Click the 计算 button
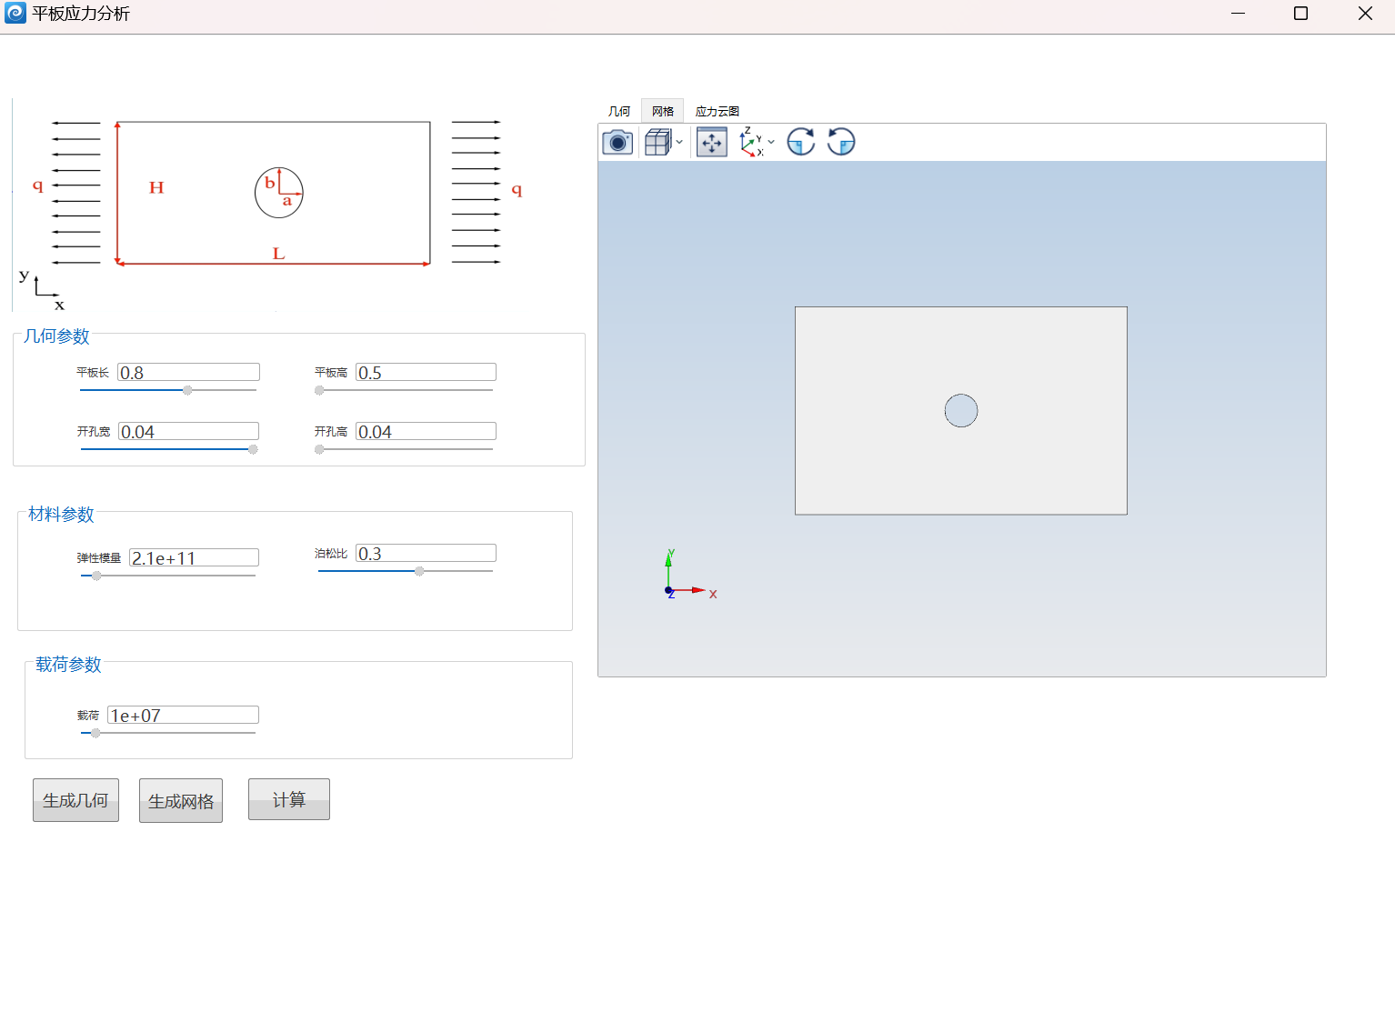 289,799
